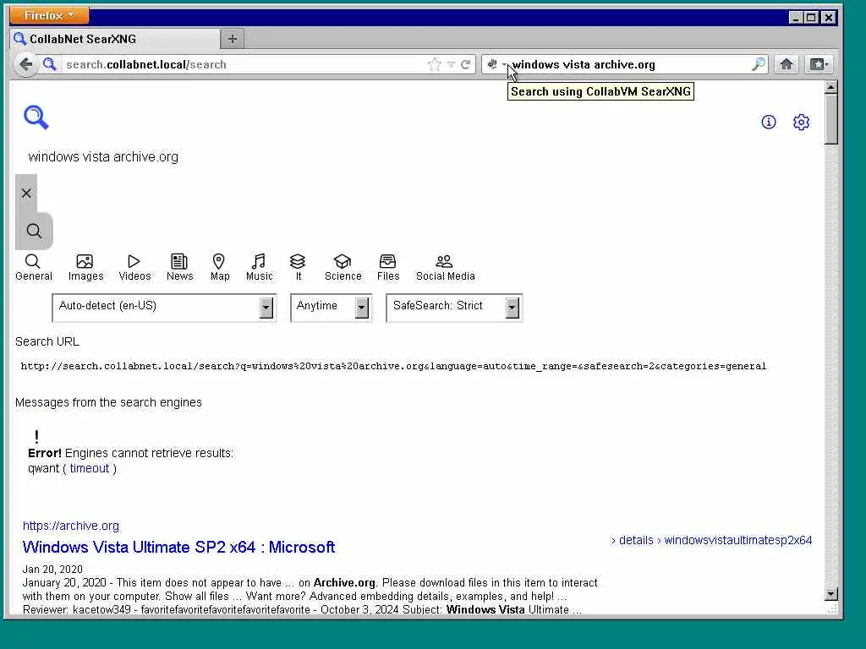Screen dimensions: 866x649
Task: Select the CollabNet SearXNG browser tab
Action: (x=115, y=39)
